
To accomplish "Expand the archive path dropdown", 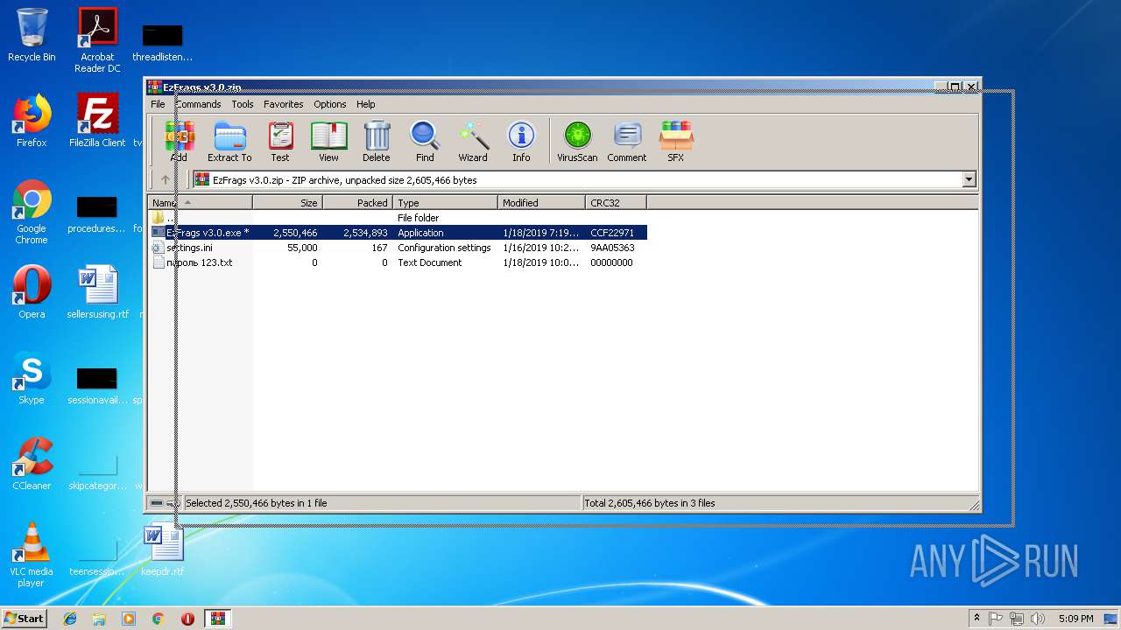I will click(x=969, y=179).
